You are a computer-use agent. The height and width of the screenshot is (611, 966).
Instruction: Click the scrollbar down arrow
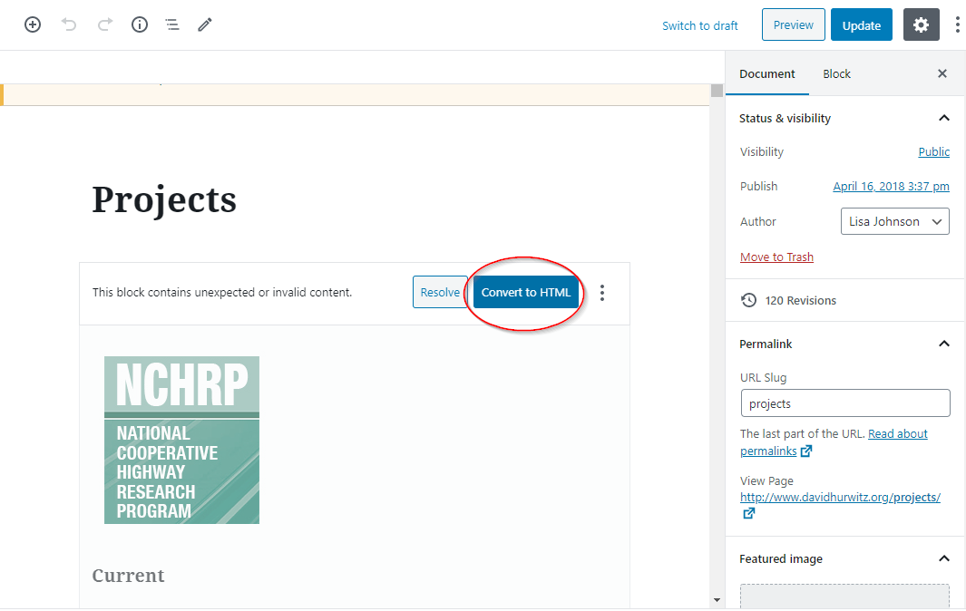tap(717, 600)
